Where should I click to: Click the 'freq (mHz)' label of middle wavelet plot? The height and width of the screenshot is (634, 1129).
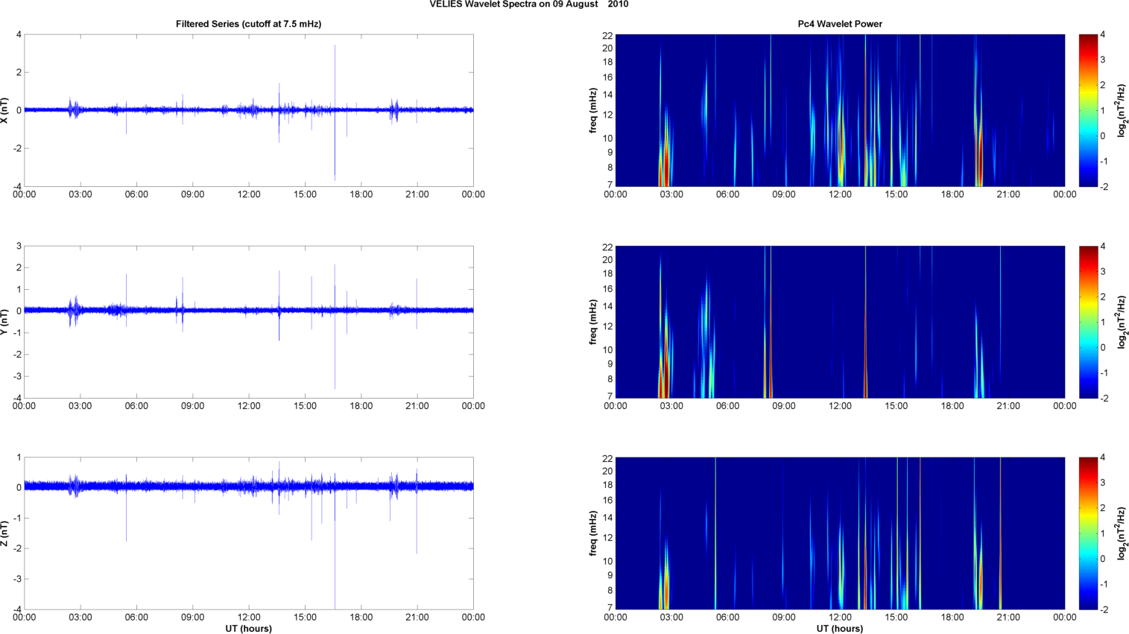(593, 322)
